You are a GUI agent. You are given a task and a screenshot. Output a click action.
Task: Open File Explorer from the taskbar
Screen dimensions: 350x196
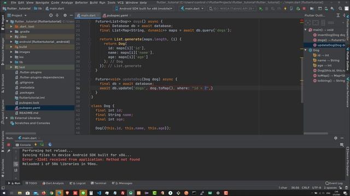click(x=20, y=193)
